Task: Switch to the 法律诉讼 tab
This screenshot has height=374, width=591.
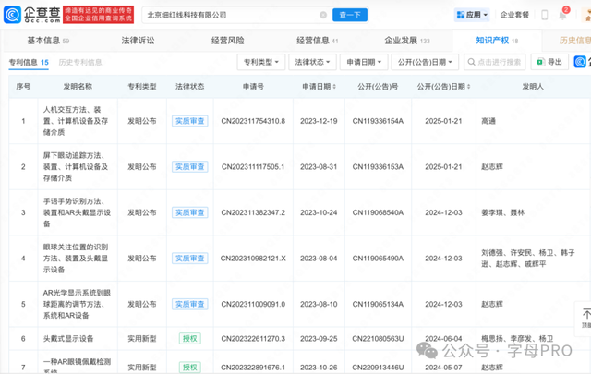Action: 139,41
